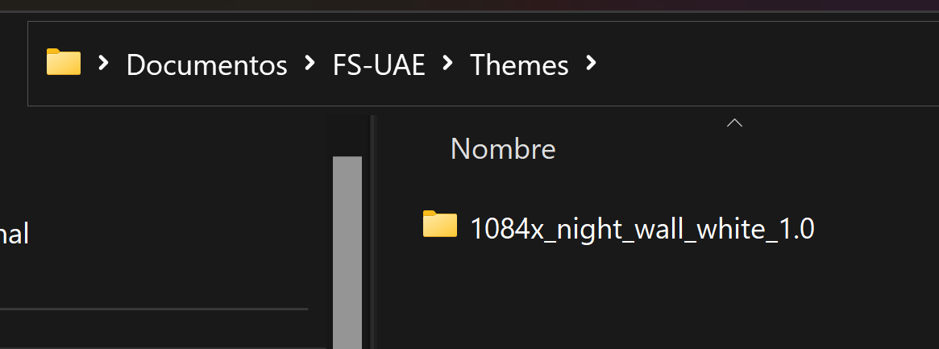Image resolution: width=939 pixels, height=349 pixels.
Task: Open the chevron dropdown after Documentos
Action: 310,62
